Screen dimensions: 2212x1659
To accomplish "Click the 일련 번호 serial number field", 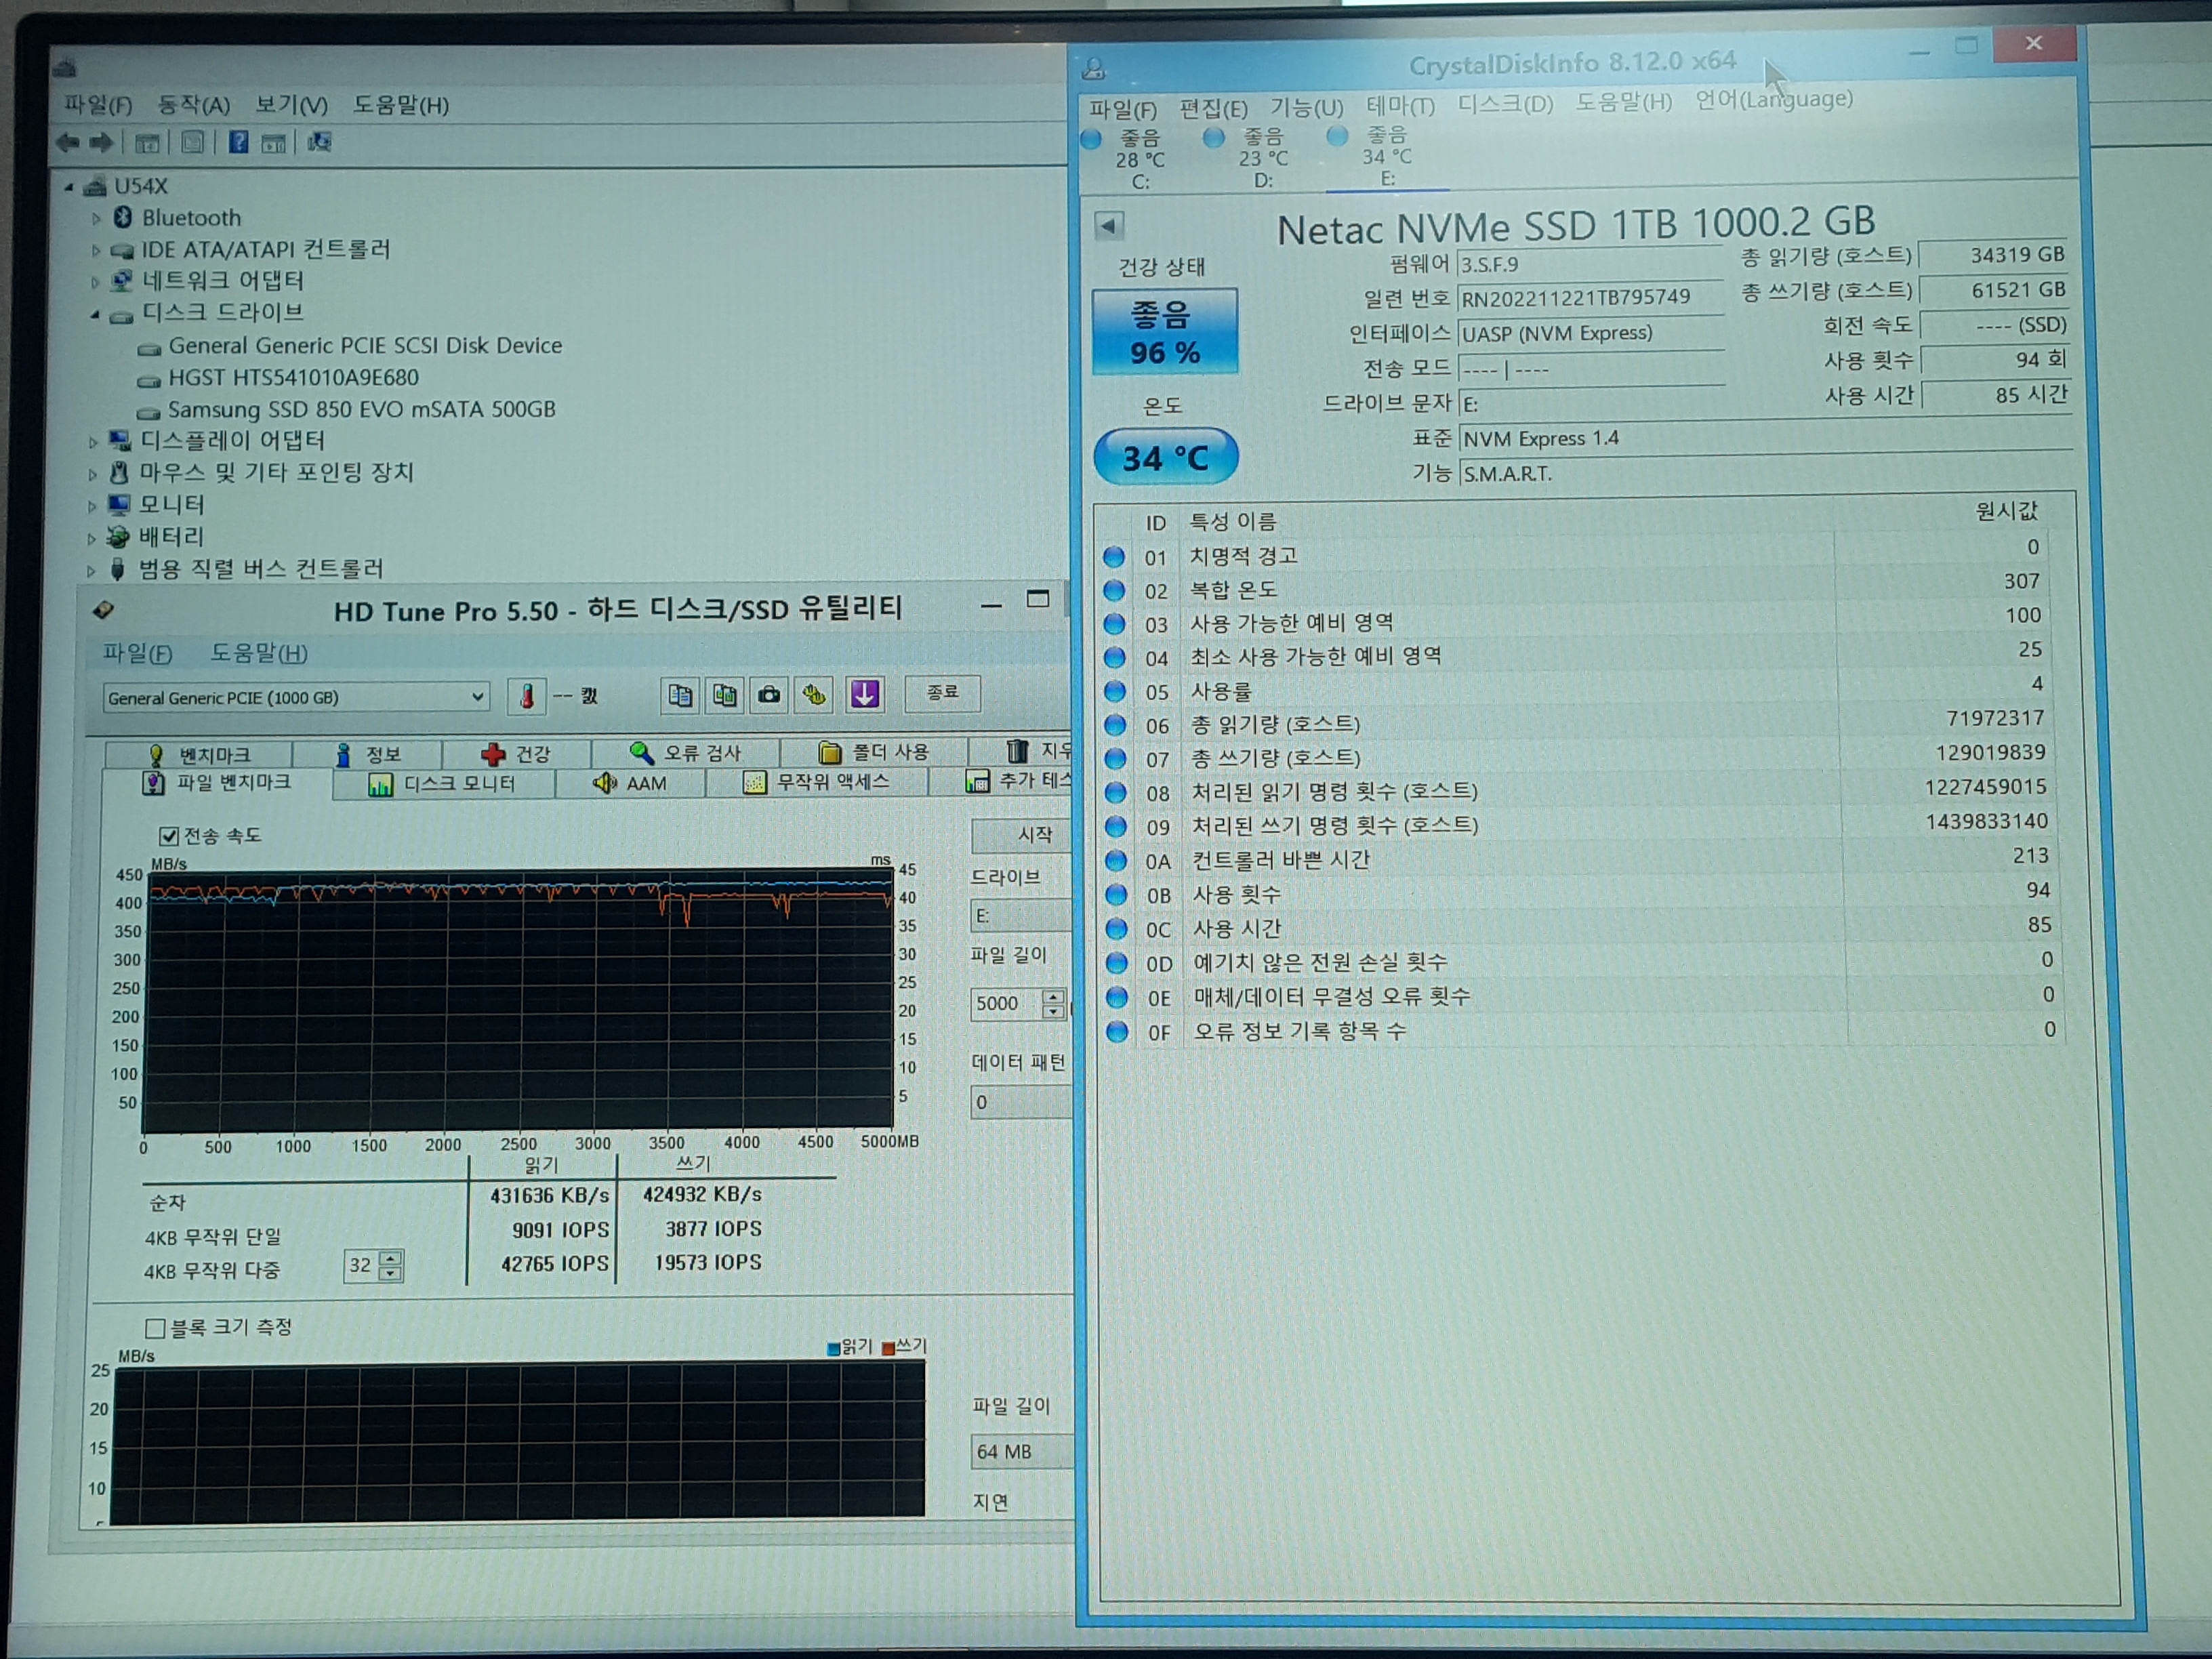I will tap(1590, 298).
